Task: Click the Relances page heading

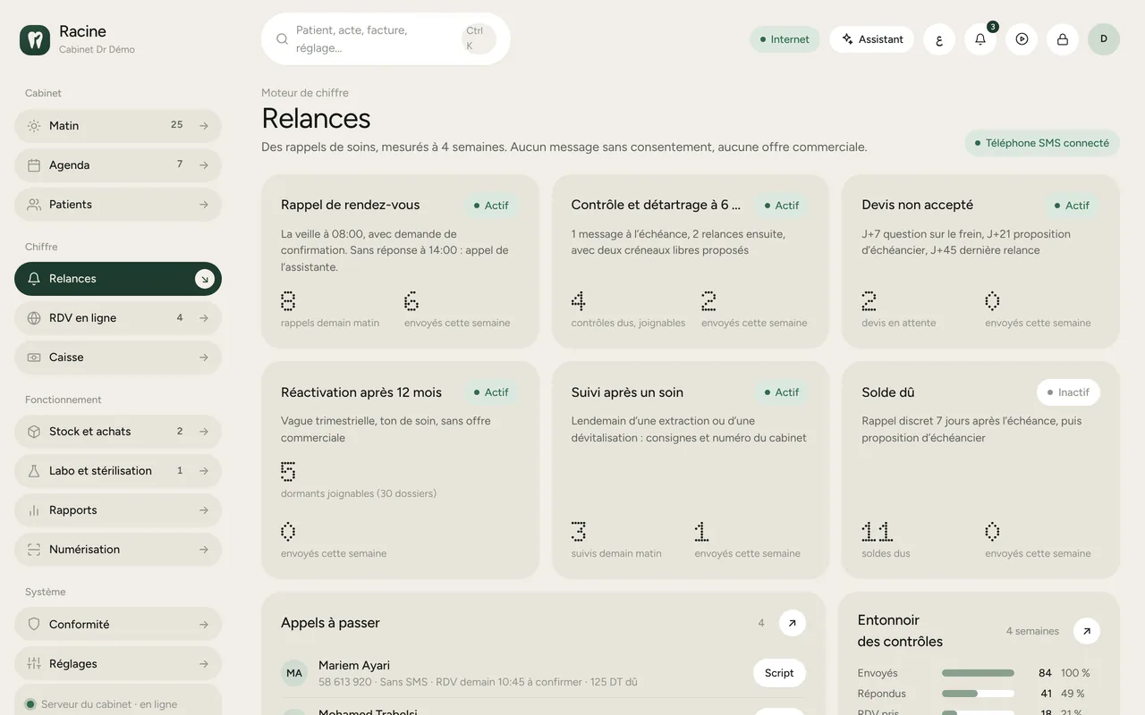Action: 316,118
